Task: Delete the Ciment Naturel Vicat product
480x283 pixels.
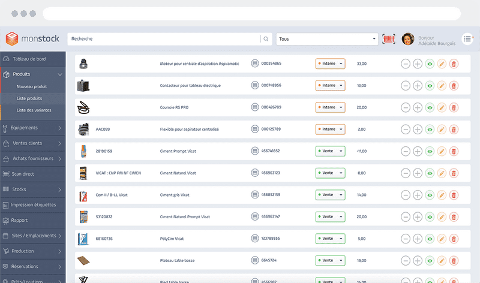Action: point(454,173)
